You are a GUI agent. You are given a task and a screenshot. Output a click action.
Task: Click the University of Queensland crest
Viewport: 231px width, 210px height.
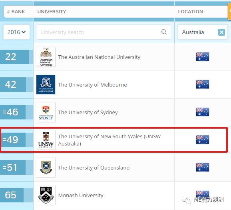click(46, 168)
